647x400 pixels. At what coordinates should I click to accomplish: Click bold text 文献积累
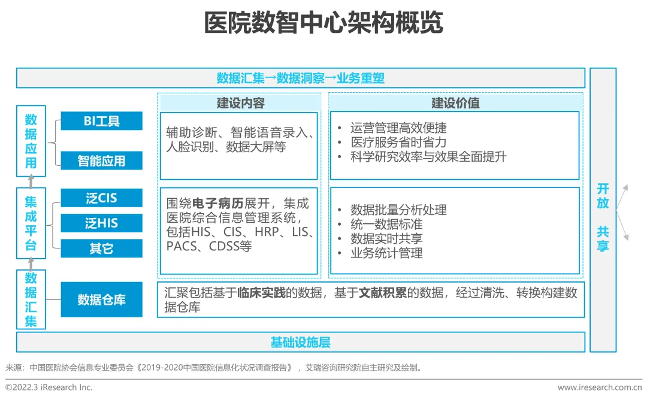(383, 293)
